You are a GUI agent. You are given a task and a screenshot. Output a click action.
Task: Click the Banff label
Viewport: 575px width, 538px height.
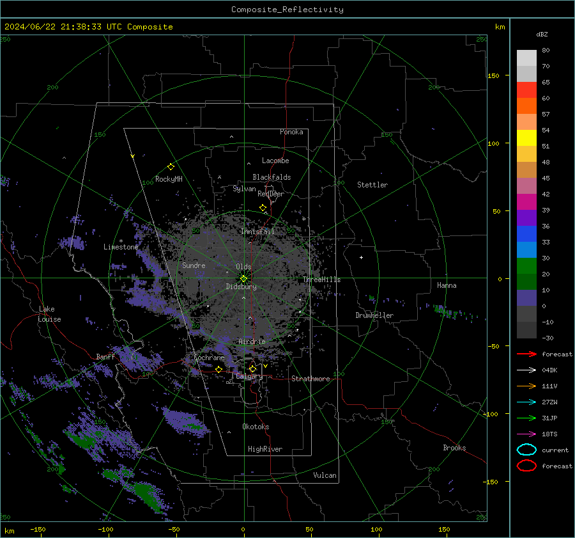click(x=105, y=356)
